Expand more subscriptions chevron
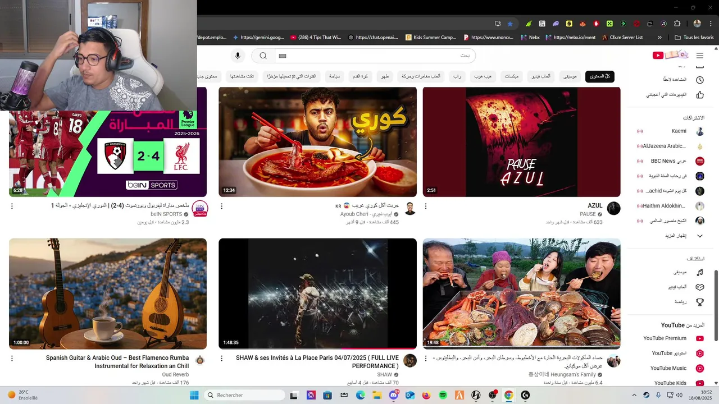The image size is (719, 404). pos(700,236)
